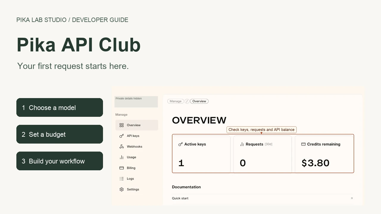
Task: Click the Choose a model step button
Action: [60, 107]
